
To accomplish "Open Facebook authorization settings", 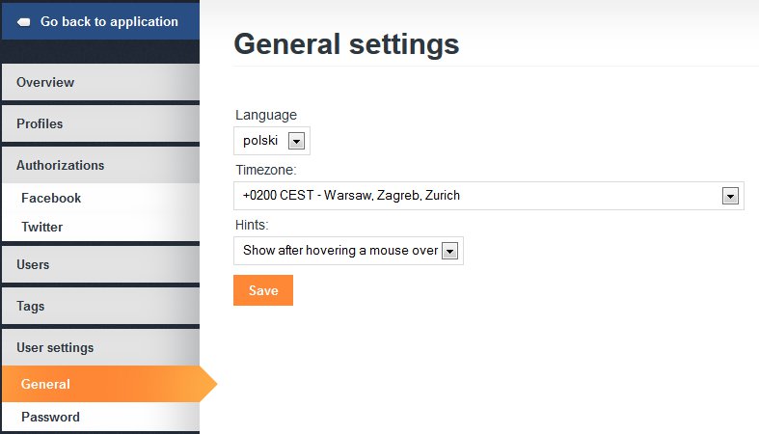I will point(51,198).
